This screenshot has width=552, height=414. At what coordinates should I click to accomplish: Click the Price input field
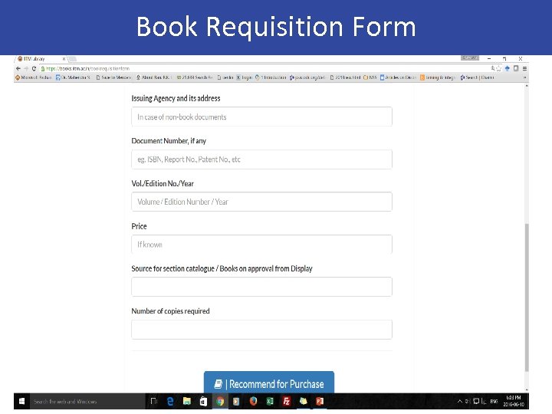pos(261,245)
